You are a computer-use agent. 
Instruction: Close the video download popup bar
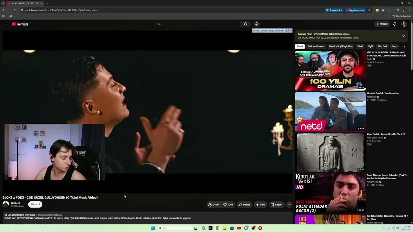point(291,30)
